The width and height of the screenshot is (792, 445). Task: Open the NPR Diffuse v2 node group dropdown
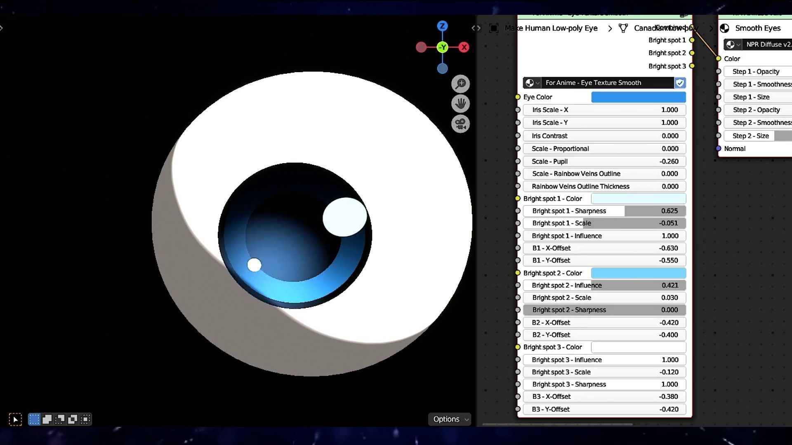(x=733, y=44)
